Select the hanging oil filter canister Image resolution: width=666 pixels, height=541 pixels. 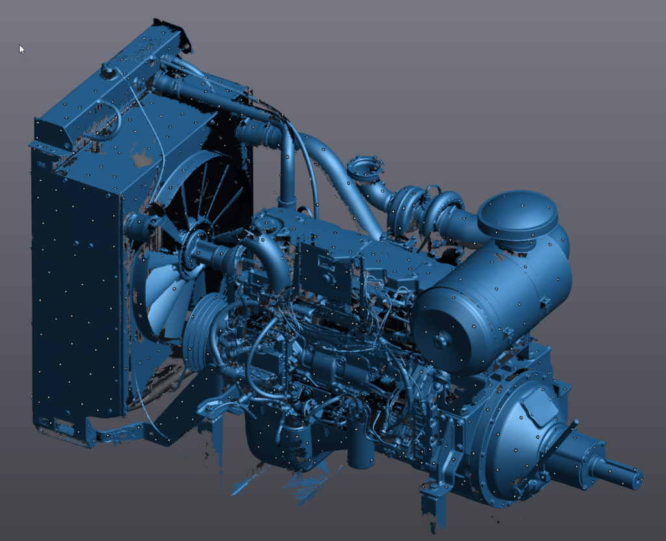pyautogui.click(x=361, y=451)
